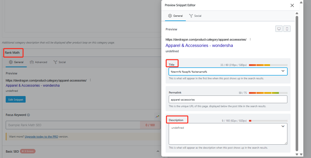Switch to mobile preview in snippet editor
The height and width of the screenshot is (158, 311).
tap(287, 29)
